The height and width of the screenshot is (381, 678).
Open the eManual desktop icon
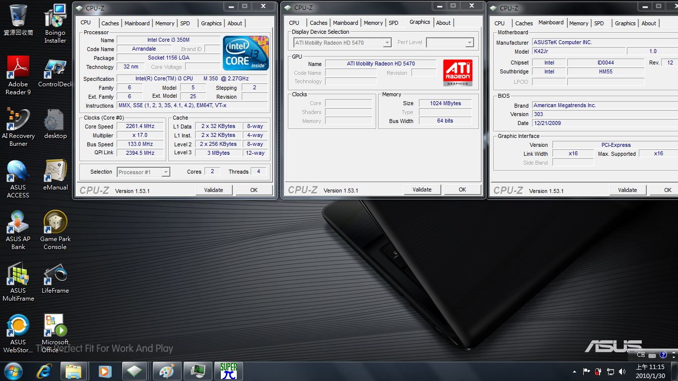coord(55,175)
